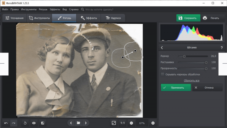Adjust the Растушевка slider handle
The image size is (227, 128).
(x=206, y=62)
